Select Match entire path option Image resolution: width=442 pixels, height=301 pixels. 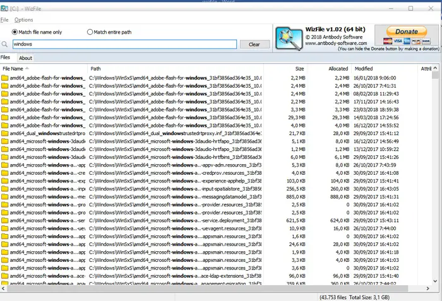pos(109,32)
